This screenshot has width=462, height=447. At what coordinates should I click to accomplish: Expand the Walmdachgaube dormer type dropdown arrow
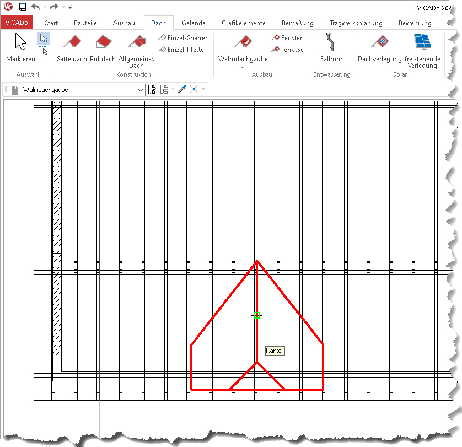tap(243, 67)
